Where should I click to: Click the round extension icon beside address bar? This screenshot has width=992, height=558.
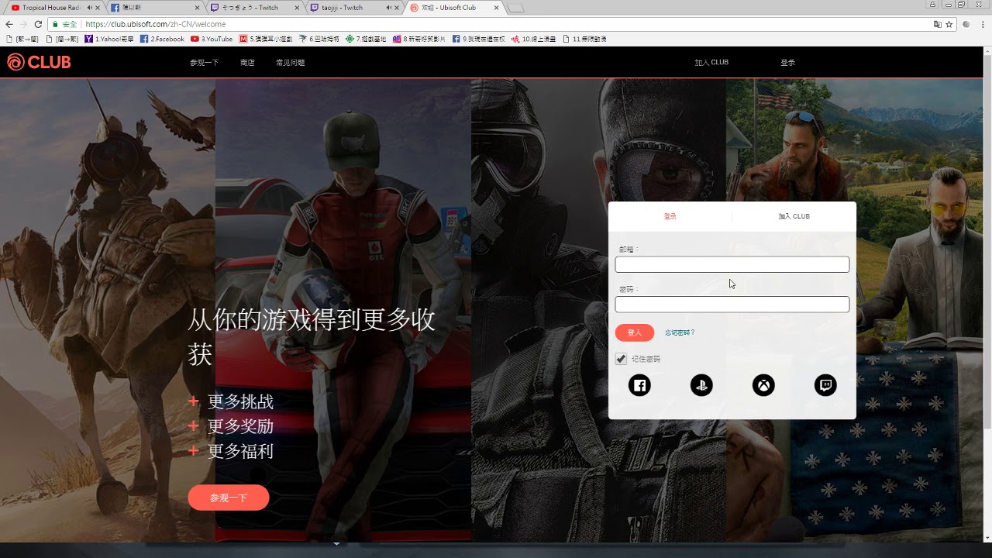966,24
